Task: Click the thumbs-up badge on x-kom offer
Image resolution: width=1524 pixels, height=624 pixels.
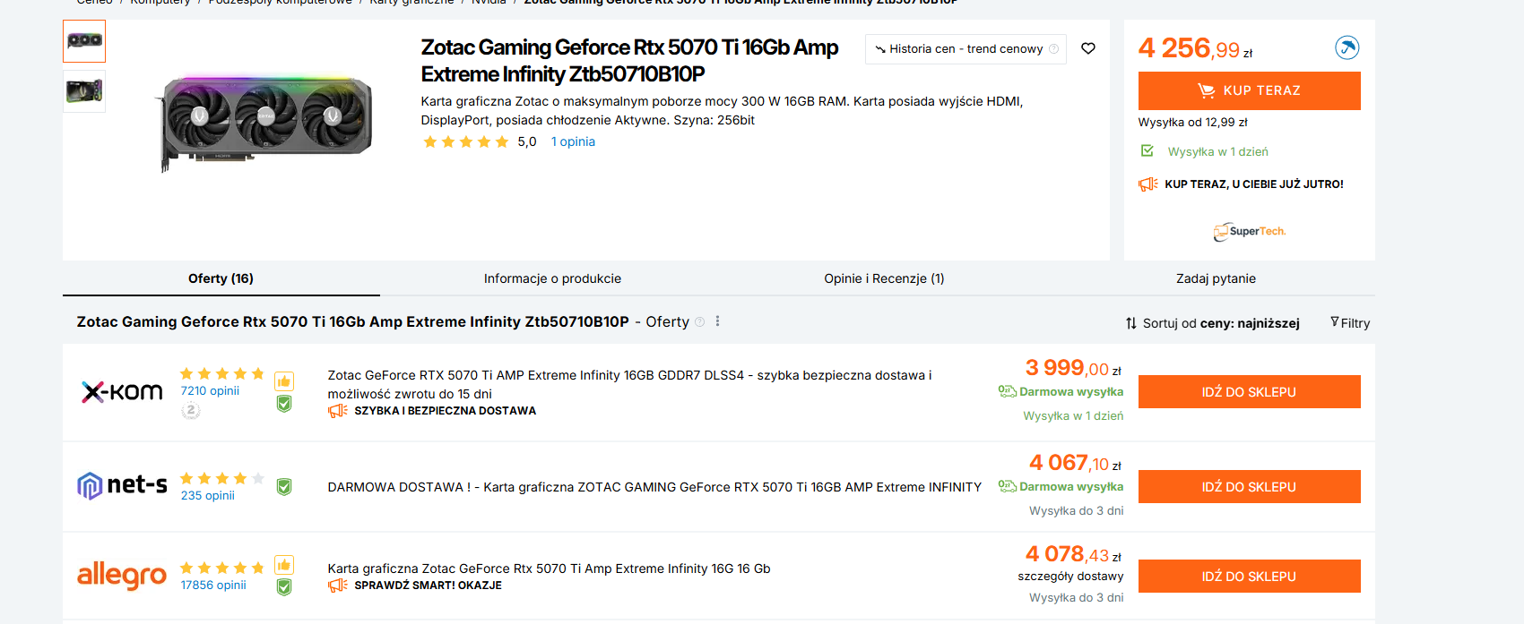Action: point(284,381)
